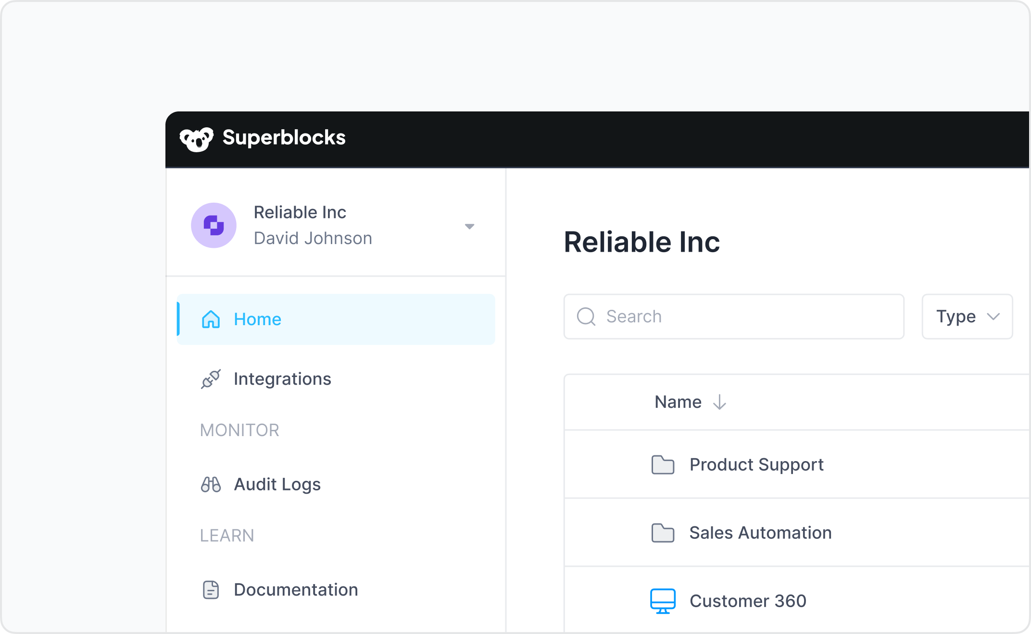Screen dimensions: 1031x634
Task: Click the Superblocks koala logo
Action: [196, 139]
